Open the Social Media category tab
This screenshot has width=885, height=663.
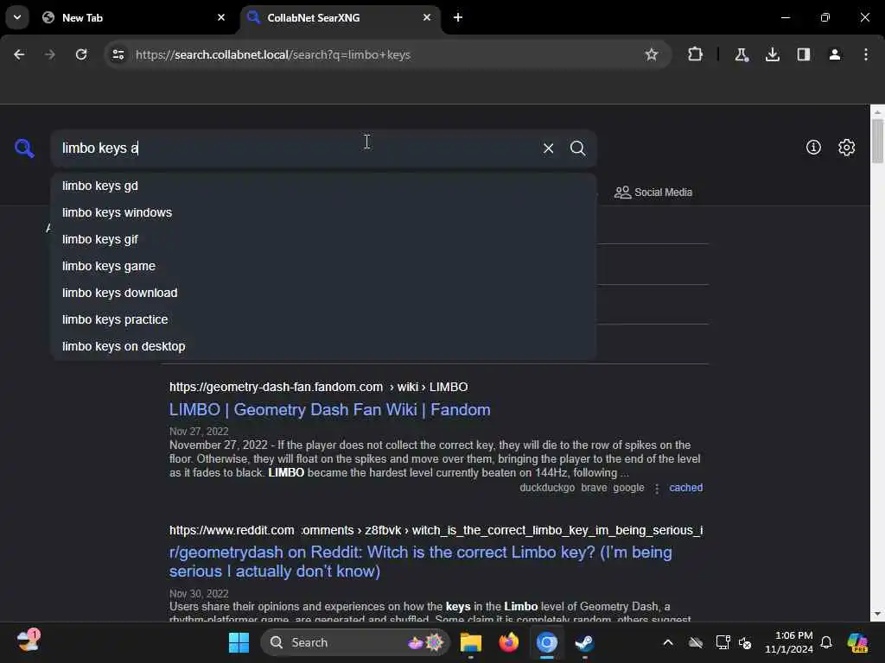coord(653,193)
